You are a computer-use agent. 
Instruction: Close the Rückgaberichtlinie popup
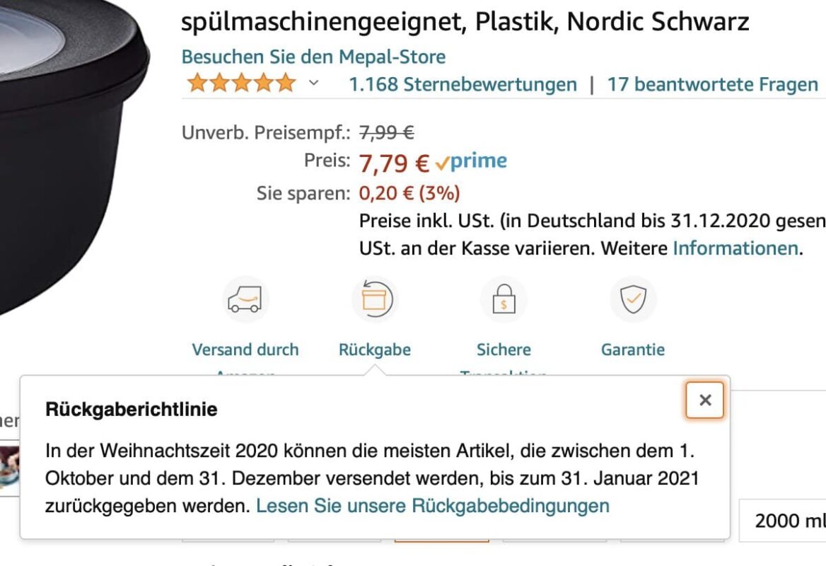[704, 400]
